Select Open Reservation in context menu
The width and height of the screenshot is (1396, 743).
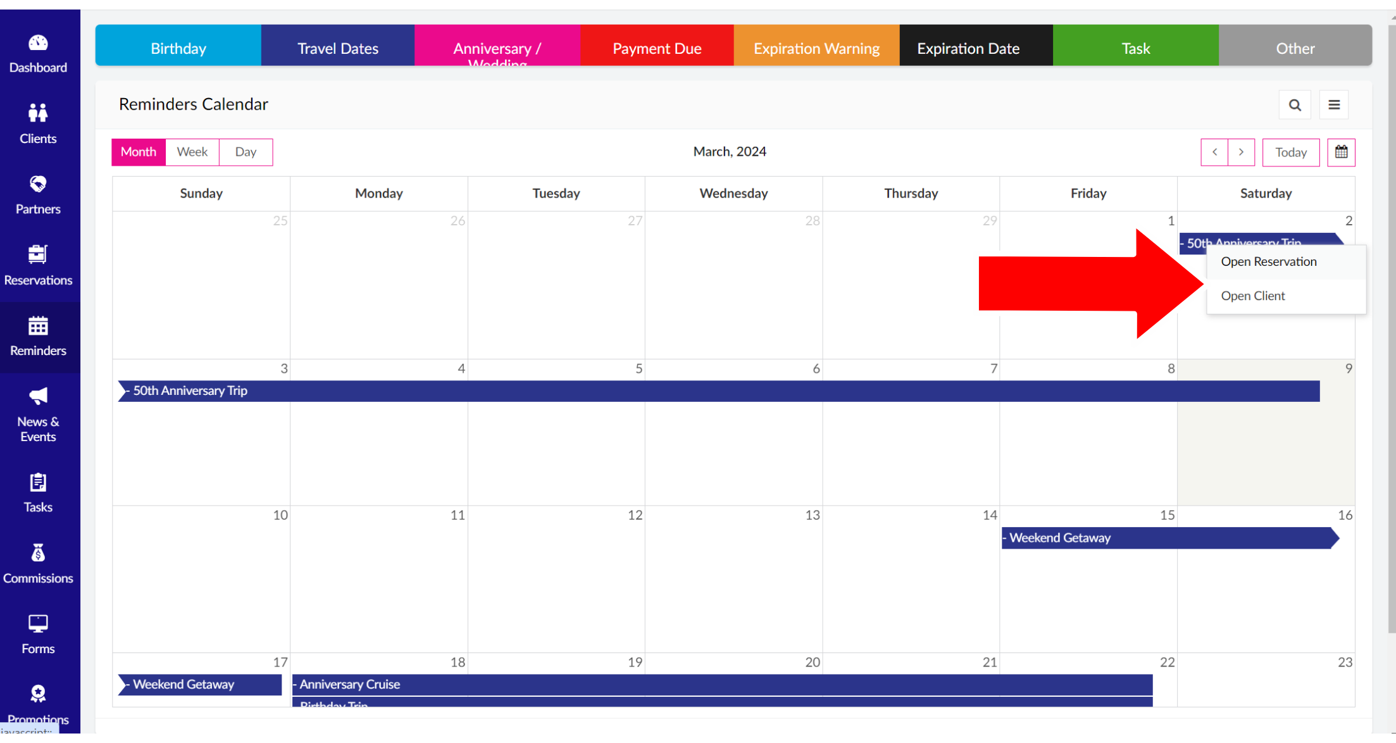[x=1268, y=261]
